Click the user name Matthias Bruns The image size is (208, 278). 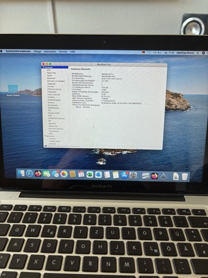(185, 53)
